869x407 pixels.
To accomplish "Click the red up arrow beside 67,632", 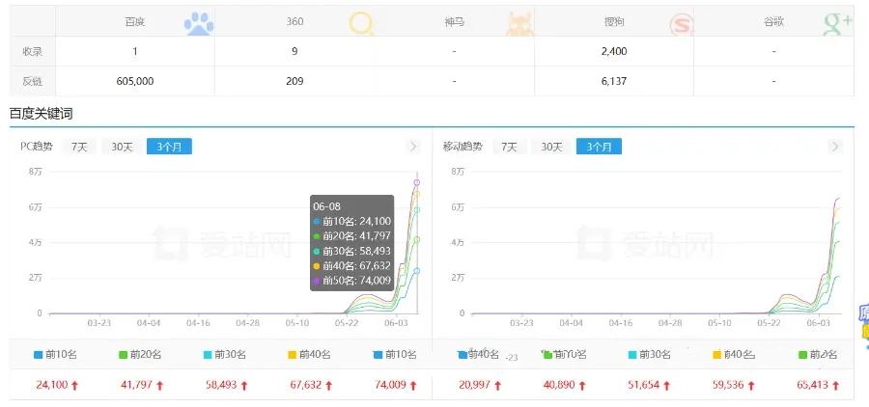I will [x=328, y=386].
